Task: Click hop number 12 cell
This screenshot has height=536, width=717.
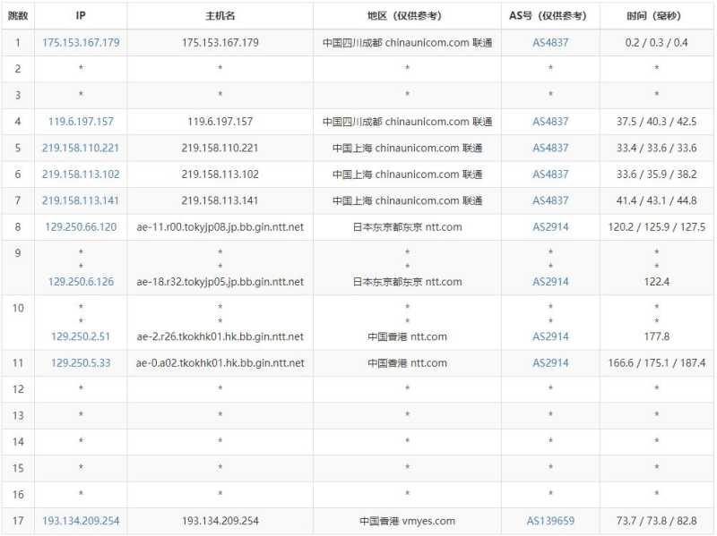Action: coord(18,389)
